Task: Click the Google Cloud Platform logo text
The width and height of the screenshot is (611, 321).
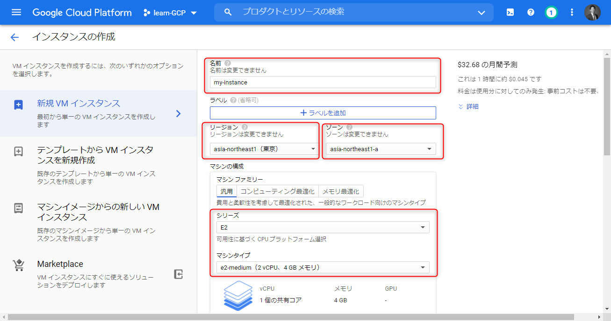Action: [82, 13]
